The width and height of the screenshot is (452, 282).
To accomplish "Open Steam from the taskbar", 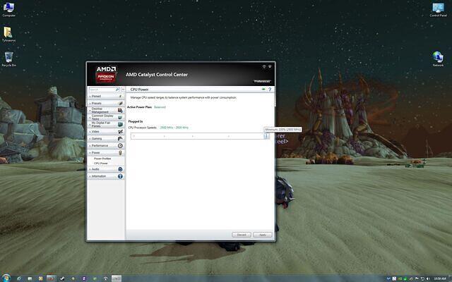I will pyautogui.click(x=61, y=278).
